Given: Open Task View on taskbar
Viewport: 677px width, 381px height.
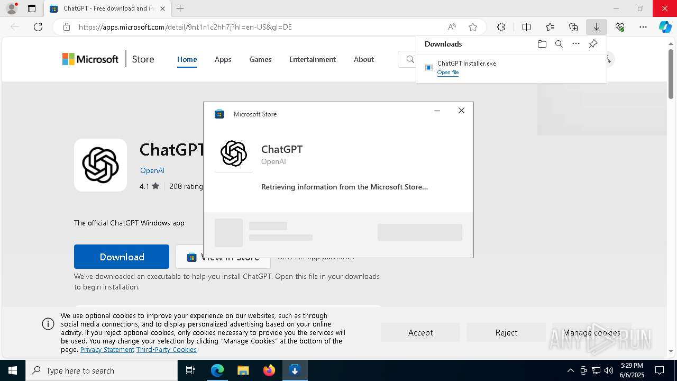Looking at the screenshot, I should [190, 370].
